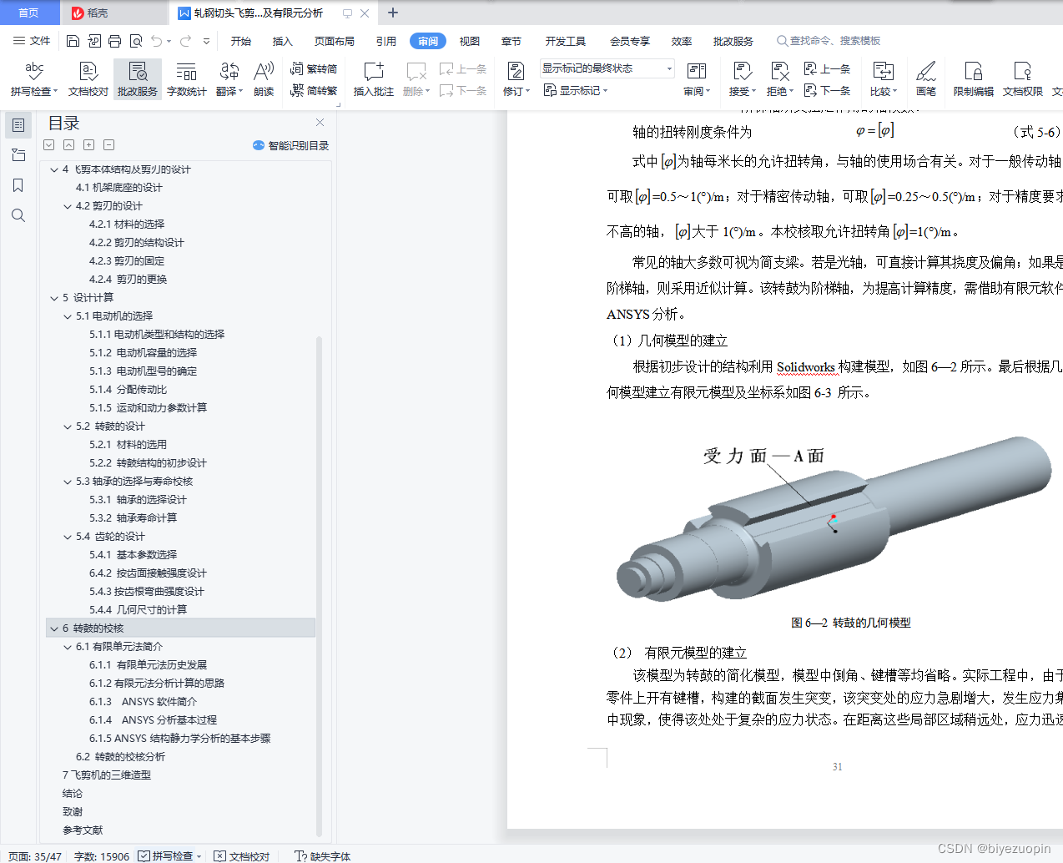
Task: Click the Print icon in quick toolbar
Action: pos(115,41)
